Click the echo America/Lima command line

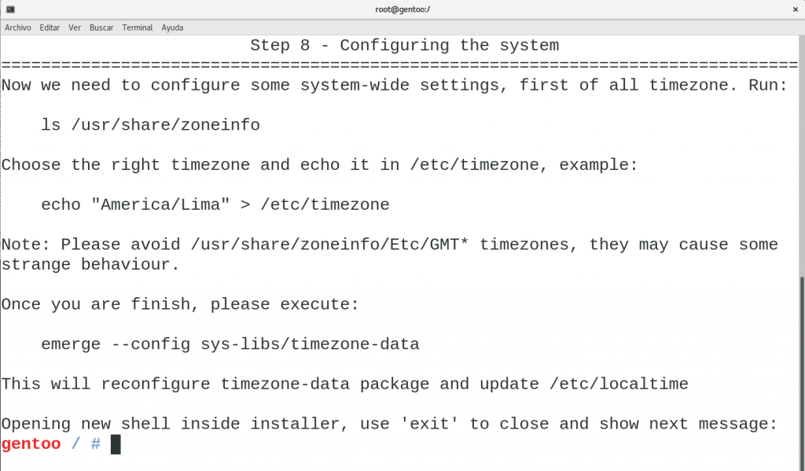coord(214,204)
